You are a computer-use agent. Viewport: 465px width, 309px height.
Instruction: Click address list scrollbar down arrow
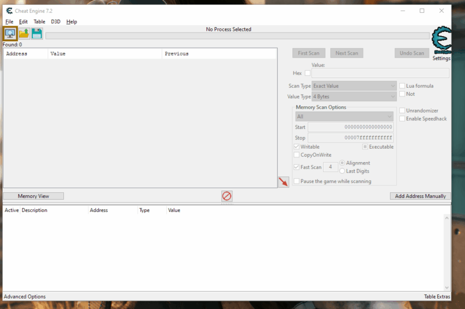pyautogui.click(x=447, y=288)
